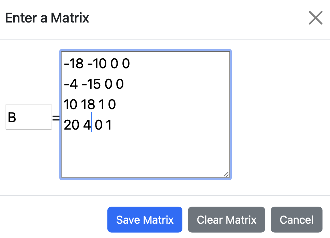Click the 20 entry in the fourth row
Screen dimensions: 330x238
[71, 125]
